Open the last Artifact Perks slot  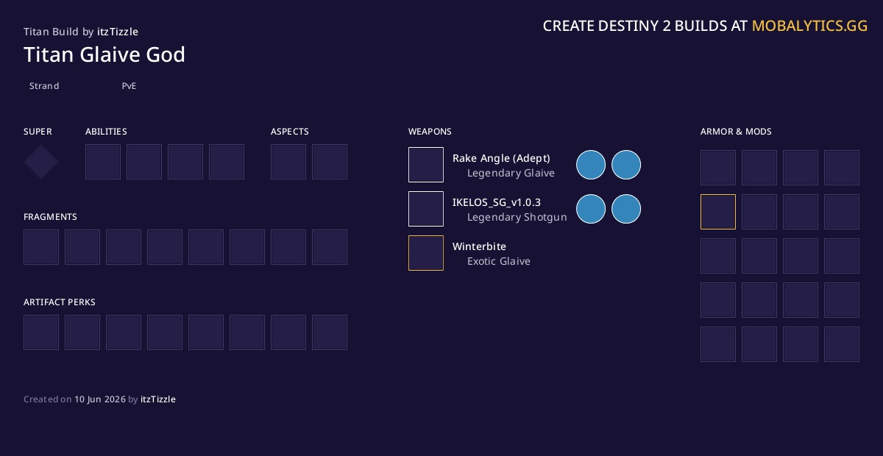click(330, 332)
